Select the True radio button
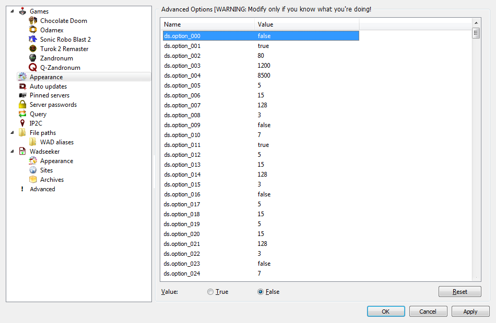The image size is (496, 323). click(x=210, y=292)
